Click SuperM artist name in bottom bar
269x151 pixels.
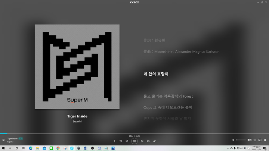click(x=10, y=142)
